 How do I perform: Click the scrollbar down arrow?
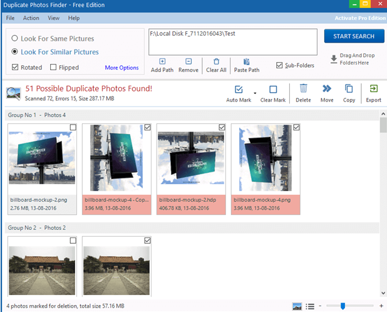pyautogui.click(x=383, y=293)
